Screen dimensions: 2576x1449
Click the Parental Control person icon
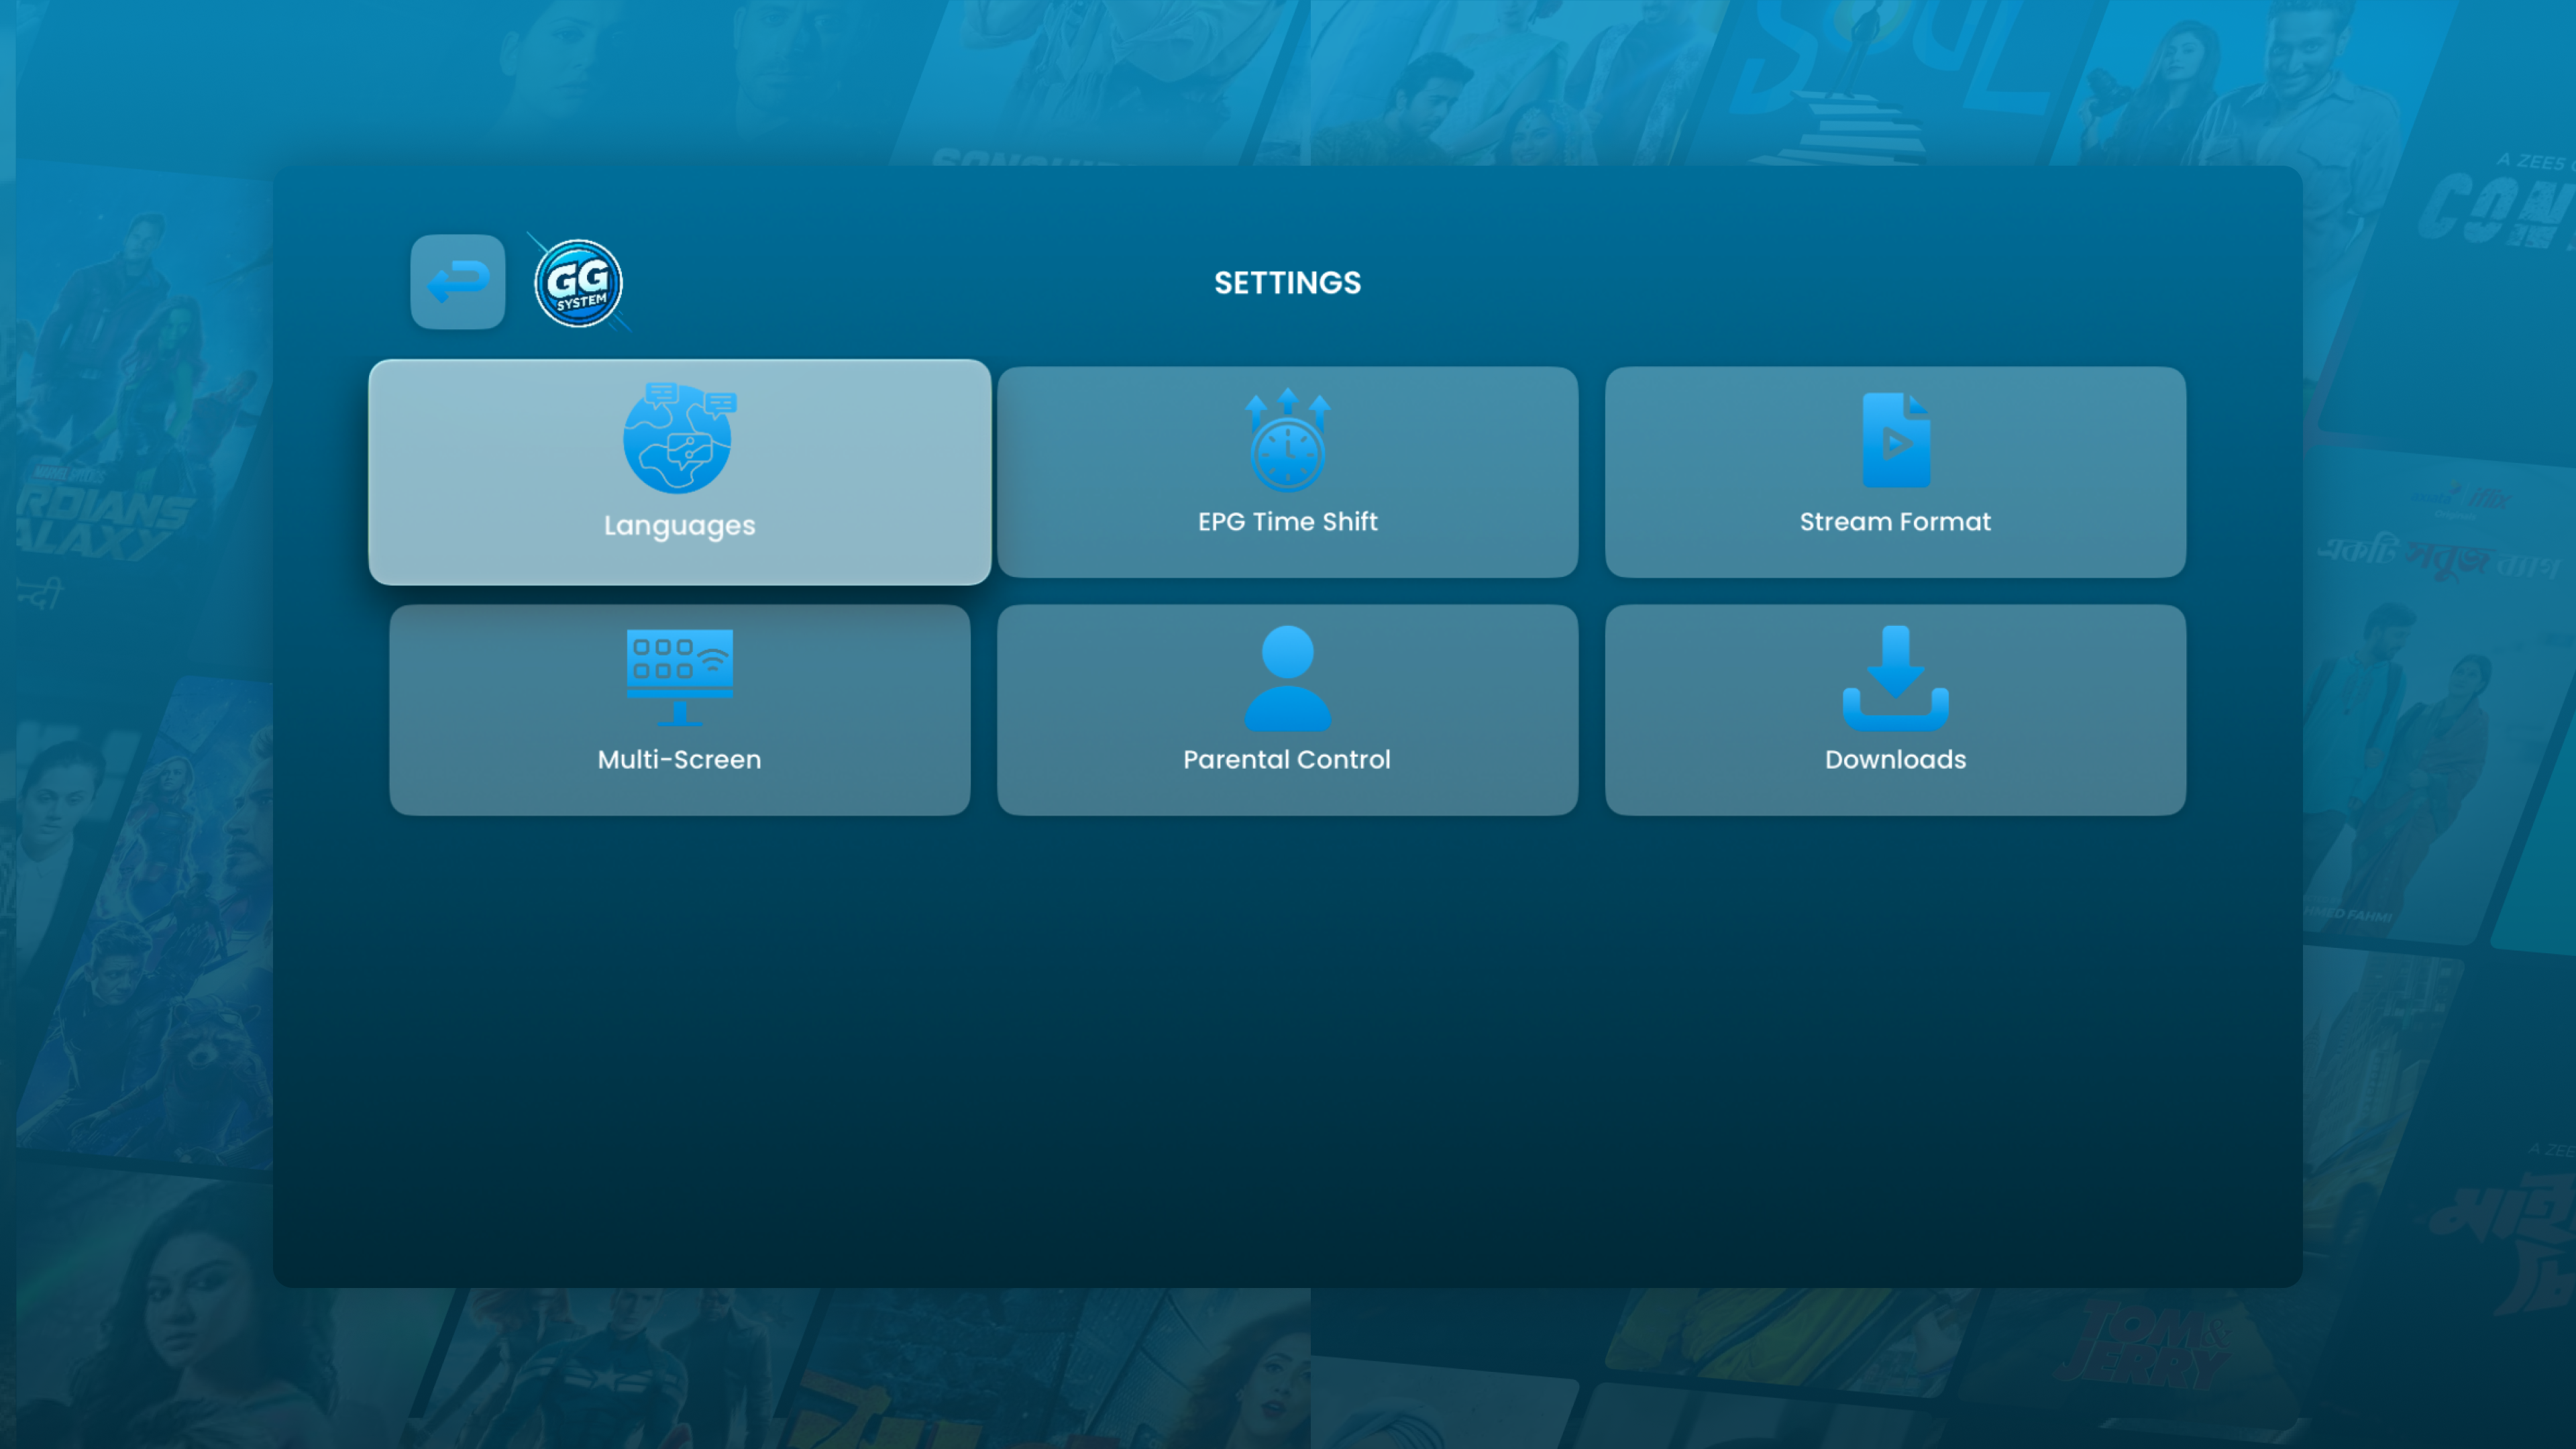[1288, 678]
